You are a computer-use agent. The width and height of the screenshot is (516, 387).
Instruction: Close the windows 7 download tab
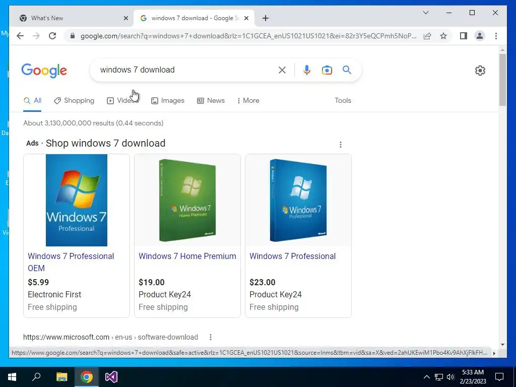click(x=246, y=18)
